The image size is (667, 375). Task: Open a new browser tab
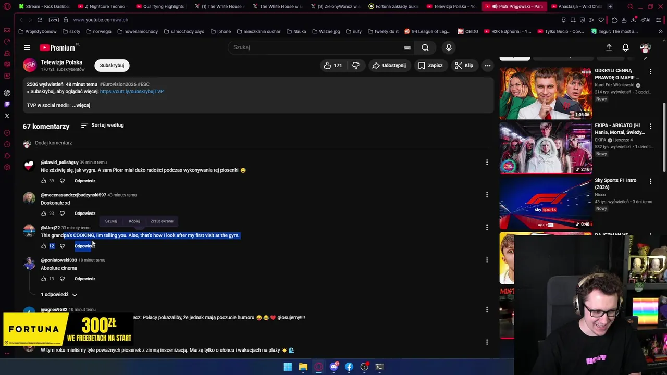point(610,6)
